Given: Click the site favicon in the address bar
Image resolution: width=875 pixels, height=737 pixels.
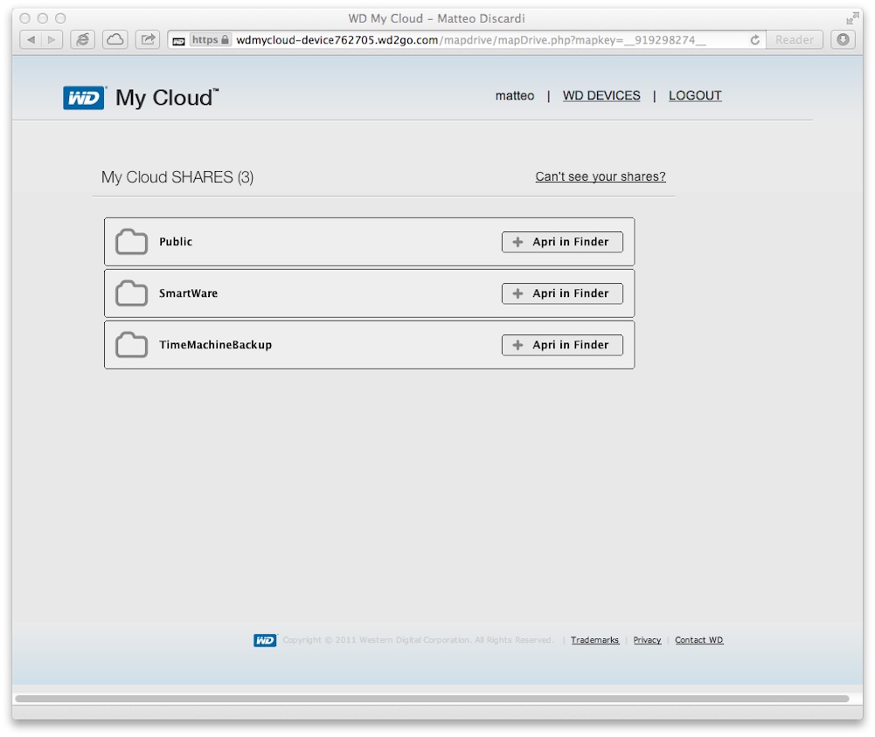Looking at the screenshot, I should [178, 41].
